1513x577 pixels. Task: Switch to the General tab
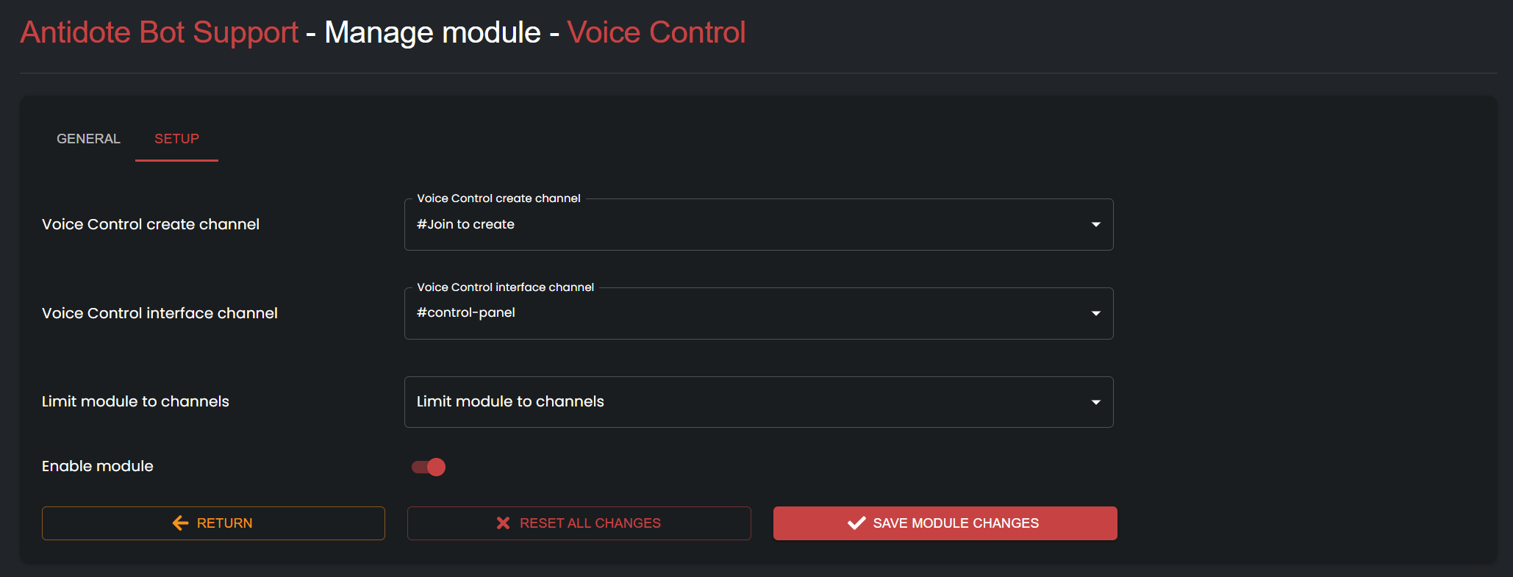coord(88,139)
